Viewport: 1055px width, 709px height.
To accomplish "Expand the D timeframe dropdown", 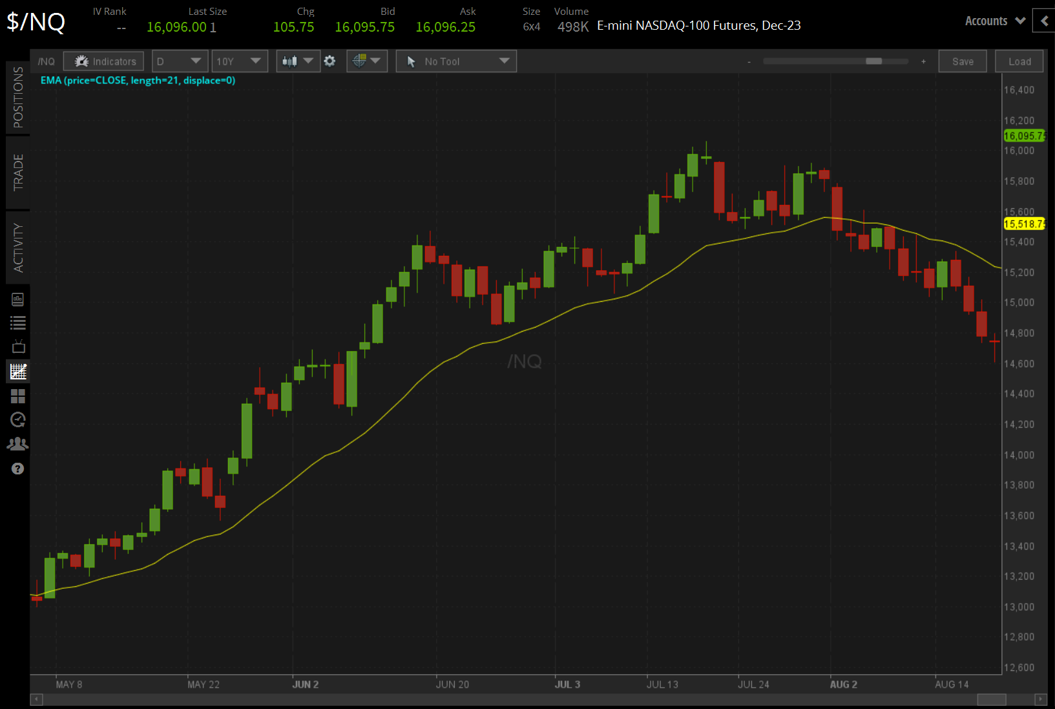I will click(180, 61).
